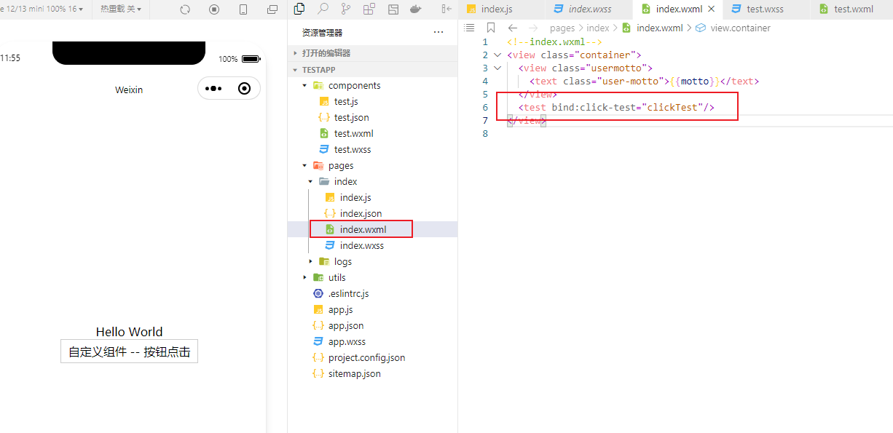The height and width of the screenshot is (433, 893).
Task: Open the file explorer icon in sidebar
Action: (x=299, y=9)
